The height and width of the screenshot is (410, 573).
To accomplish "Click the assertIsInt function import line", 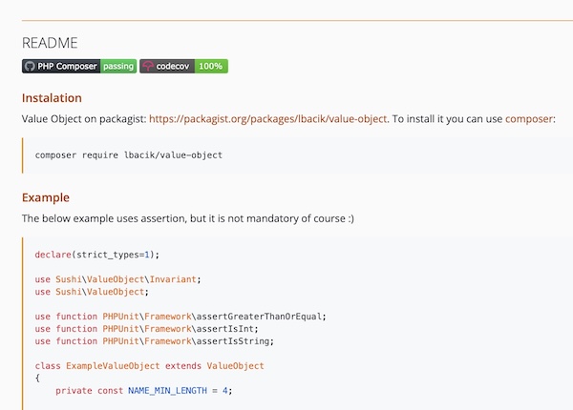I will [146, 329].
